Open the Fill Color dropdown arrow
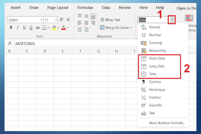201x134 pixels. [58, 28]
